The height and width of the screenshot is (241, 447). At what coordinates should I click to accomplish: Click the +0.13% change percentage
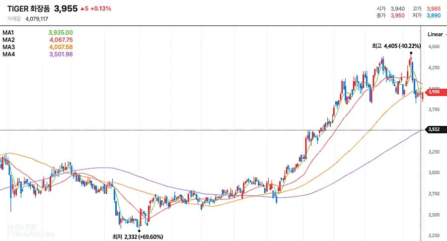coord(101,9)
